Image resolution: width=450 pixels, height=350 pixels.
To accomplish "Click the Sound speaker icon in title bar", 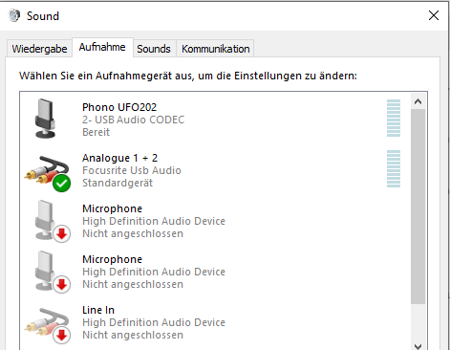I will tap(14, 15).
